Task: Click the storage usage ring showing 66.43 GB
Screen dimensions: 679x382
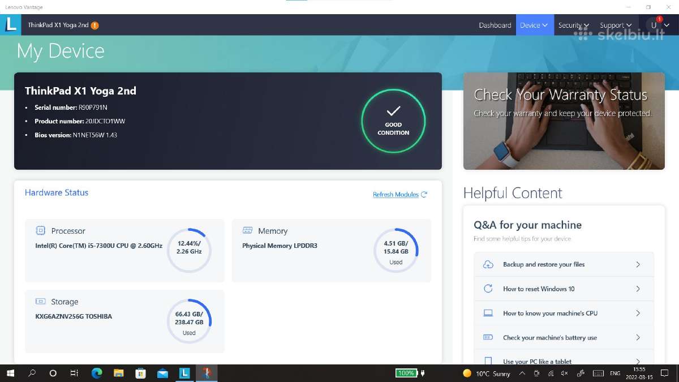Action: coord(189,321)
